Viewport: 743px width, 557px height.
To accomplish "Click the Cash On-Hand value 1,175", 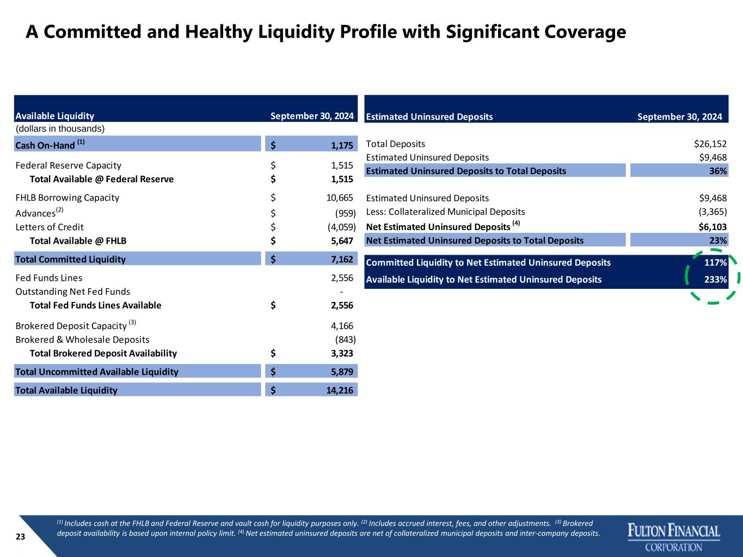I will pyautogui.click(x=342, y=146).
